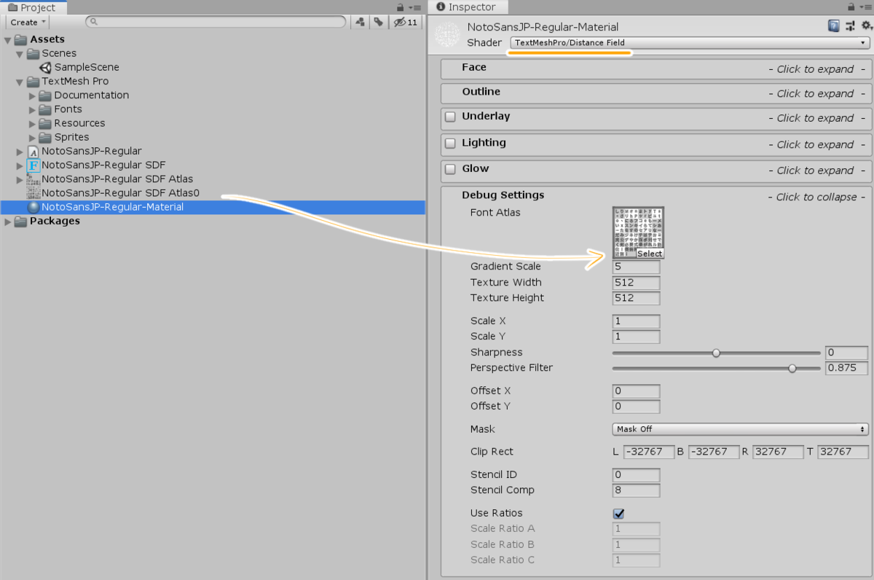This screenshot has height=580, width=874.
Task: Expand the Sprites folder arrow
Action: pos(32,137)
